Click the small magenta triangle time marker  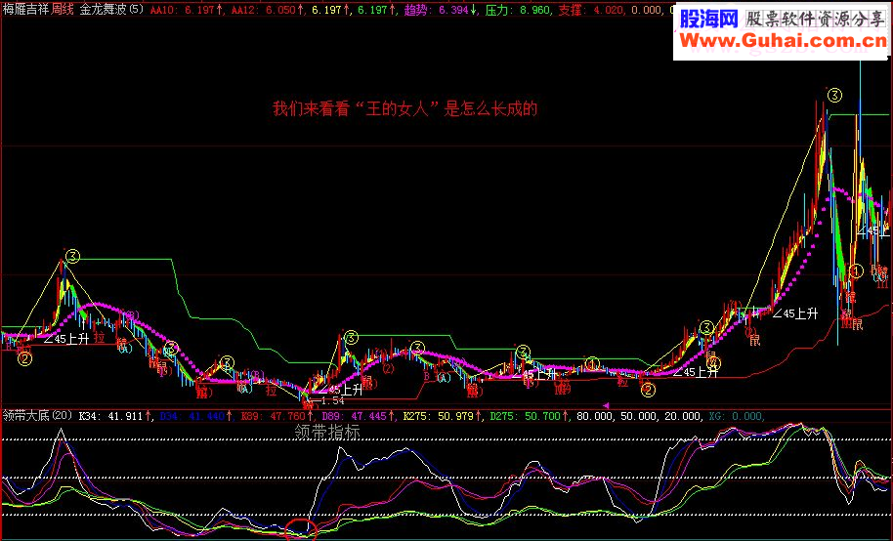pyautogui.click(x=606, y=405)
